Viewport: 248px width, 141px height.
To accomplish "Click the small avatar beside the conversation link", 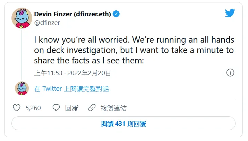I will [22, 89].
